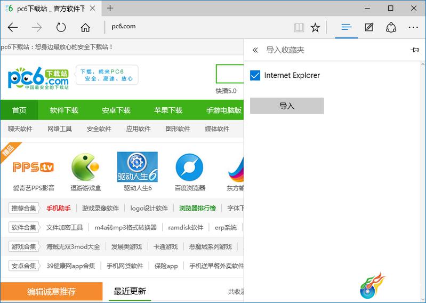Viewport: 426px width, 303px height.
Task: Open the 游戏录像软件 link
Action: click(101, 208)
